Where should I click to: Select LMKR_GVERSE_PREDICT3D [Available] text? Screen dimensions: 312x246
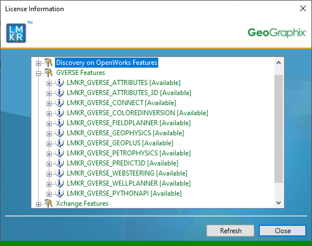click(122, 163)
